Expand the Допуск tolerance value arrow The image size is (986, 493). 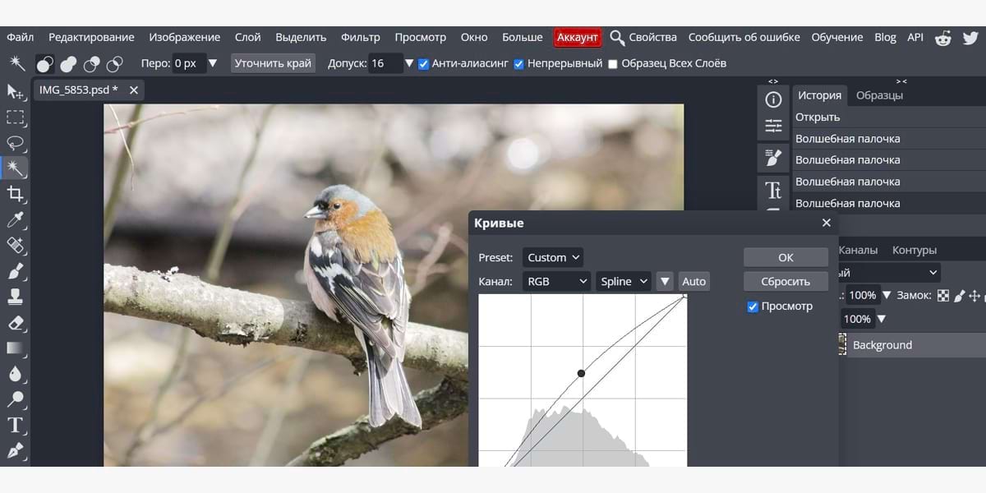click(410, 63)
